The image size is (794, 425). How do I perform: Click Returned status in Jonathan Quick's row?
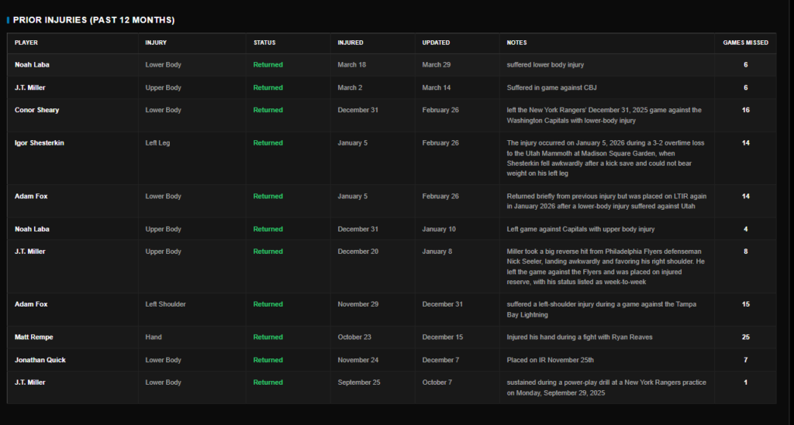[x=268, y=360]
